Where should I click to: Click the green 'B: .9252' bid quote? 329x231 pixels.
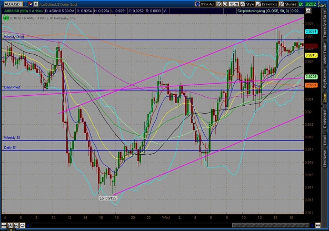[307, 4]
